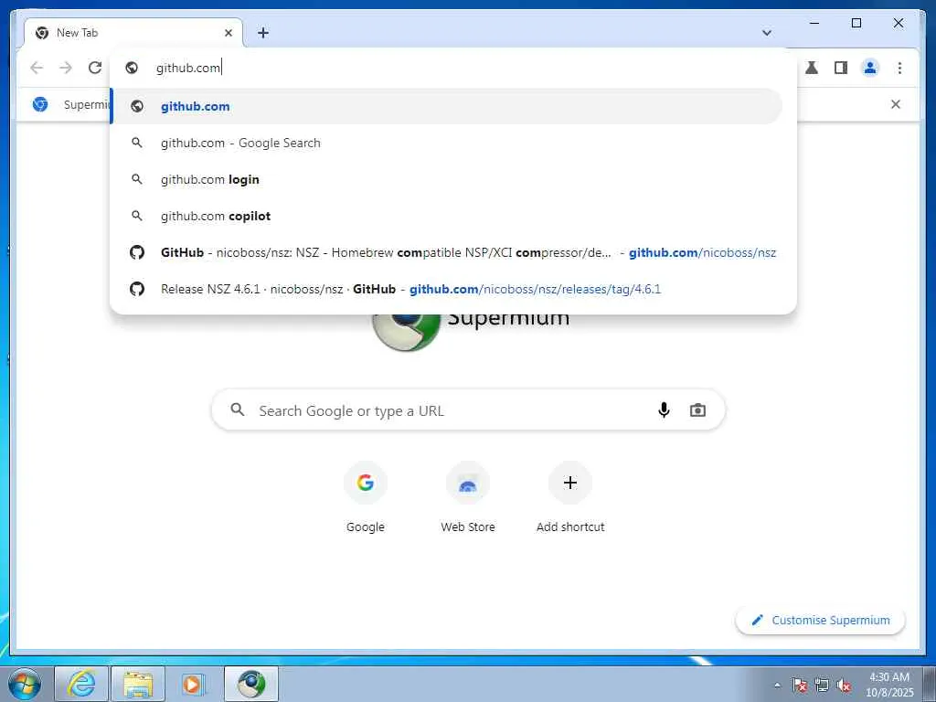
Task: Dismiss the Supermium infobar
Action: point(896,104)
